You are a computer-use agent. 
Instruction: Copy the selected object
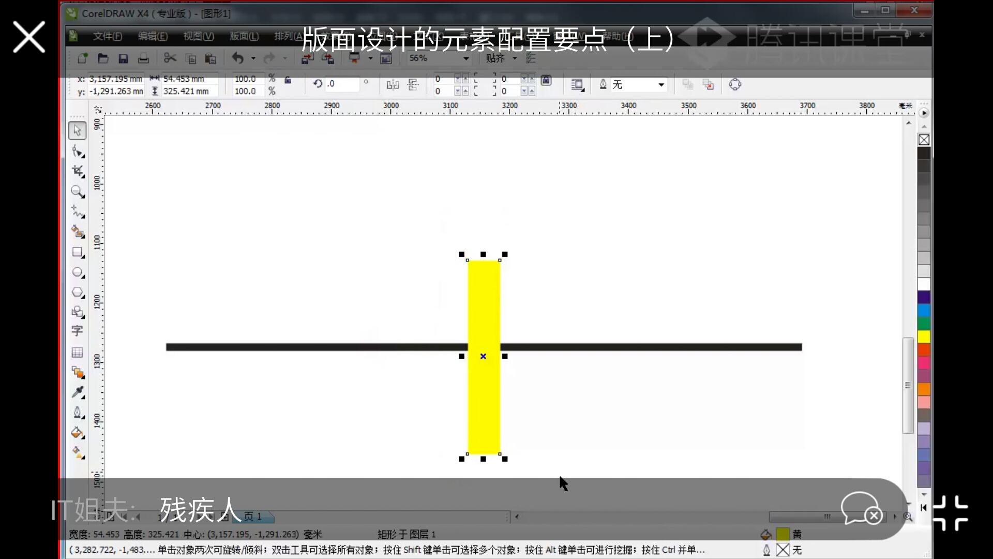tap(190, 58)
